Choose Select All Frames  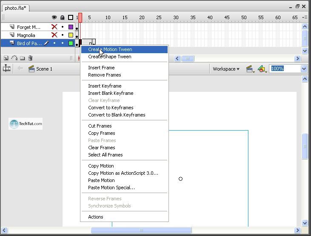124,155
